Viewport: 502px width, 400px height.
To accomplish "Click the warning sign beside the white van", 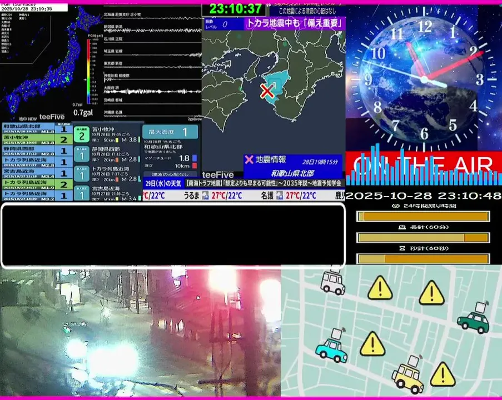I will (380, 288).
